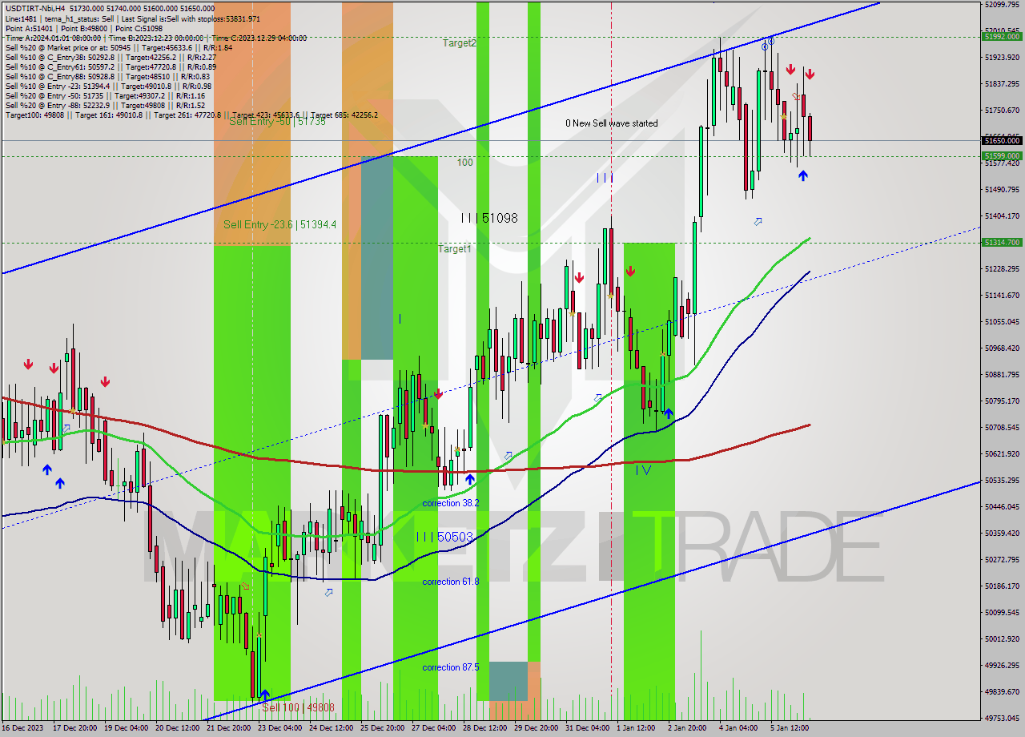Select the 'correction 87.5' label

pos(451,667)
